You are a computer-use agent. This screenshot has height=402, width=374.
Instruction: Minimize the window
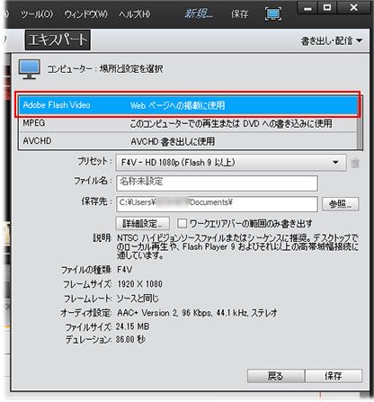307,8
